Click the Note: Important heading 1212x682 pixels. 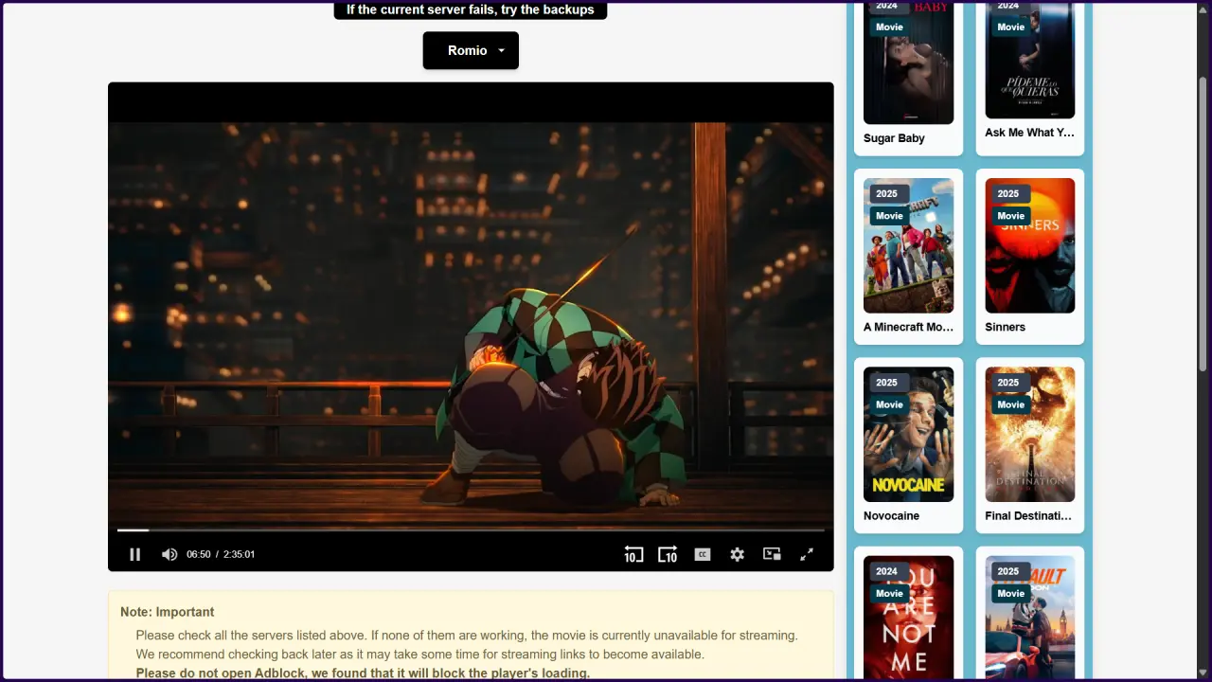tap(167, 612)
